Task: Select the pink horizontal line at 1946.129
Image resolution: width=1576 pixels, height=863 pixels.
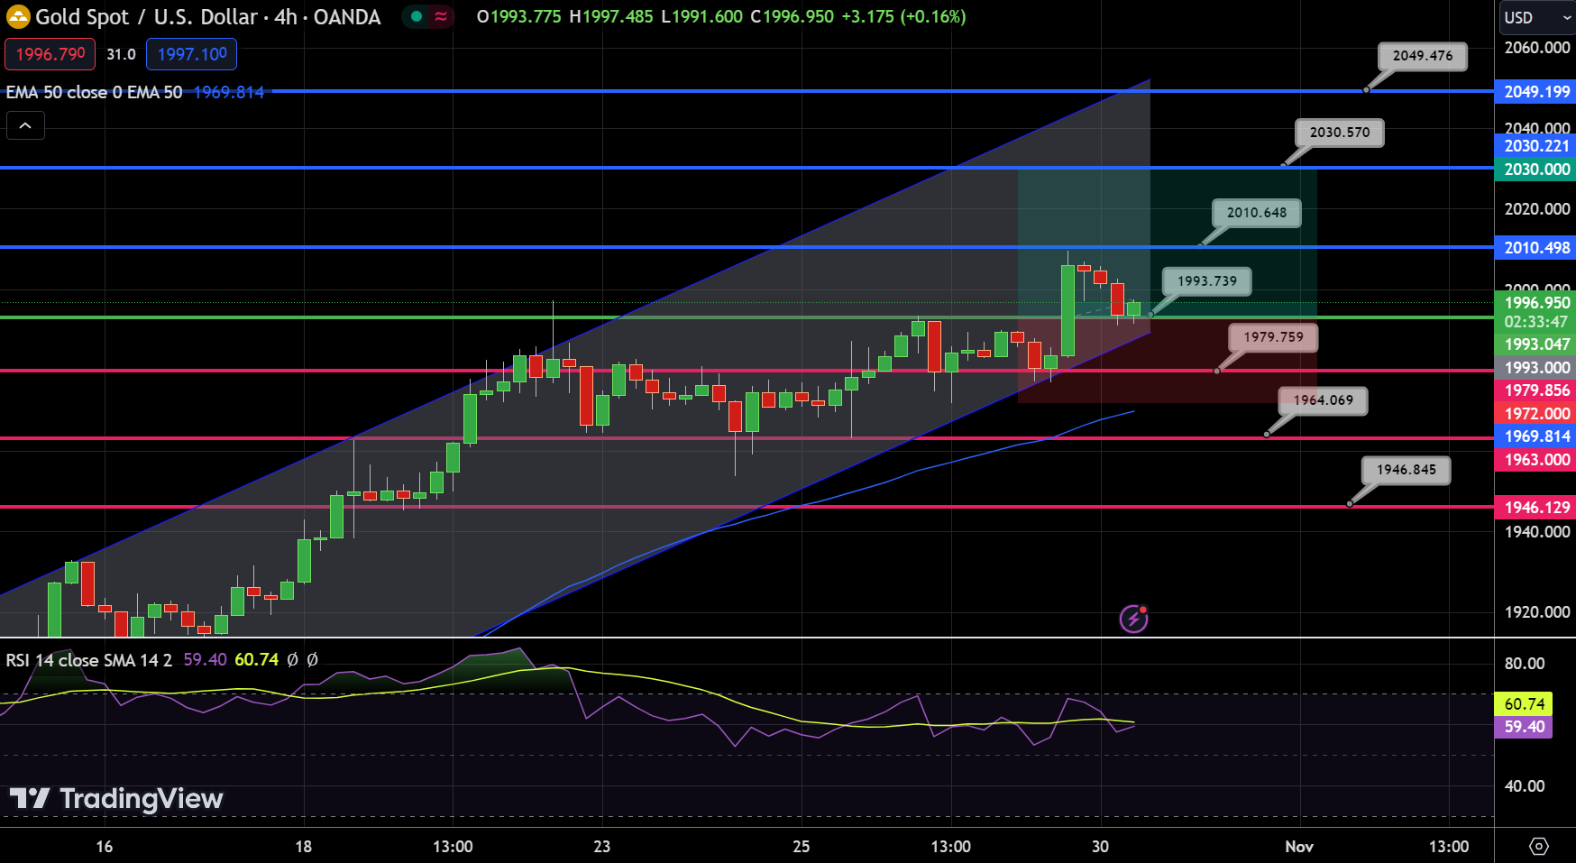Action: [x=747, y=507]
